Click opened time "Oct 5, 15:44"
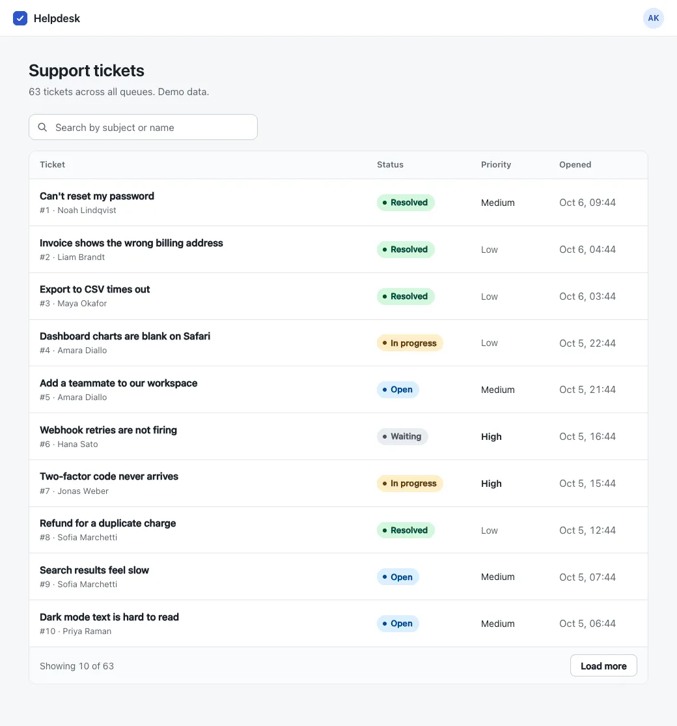The width and height of the screenshot is (677, 726). coord(587,484)
